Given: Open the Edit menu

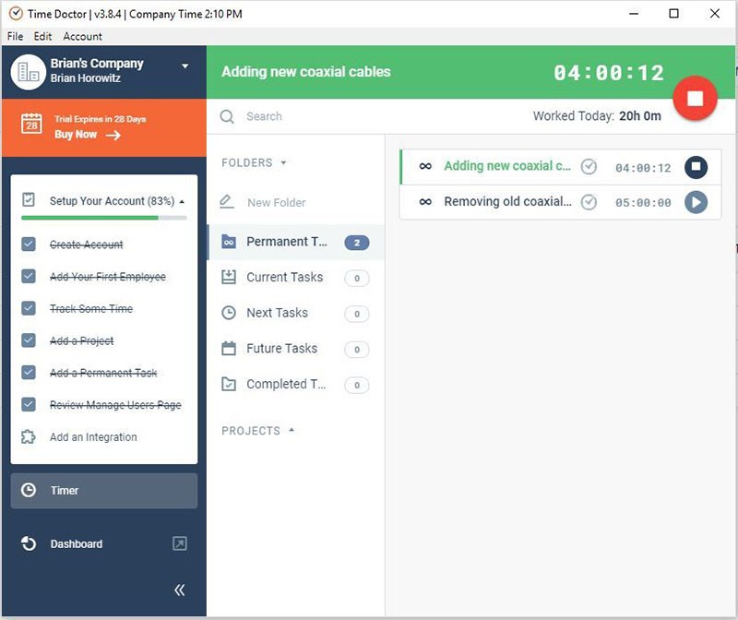Looking at the screenshot, I should 42,36.
